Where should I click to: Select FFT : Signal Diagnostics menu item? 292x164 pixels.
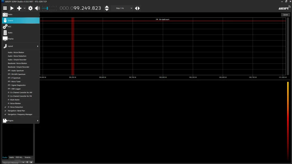(17, 85)
